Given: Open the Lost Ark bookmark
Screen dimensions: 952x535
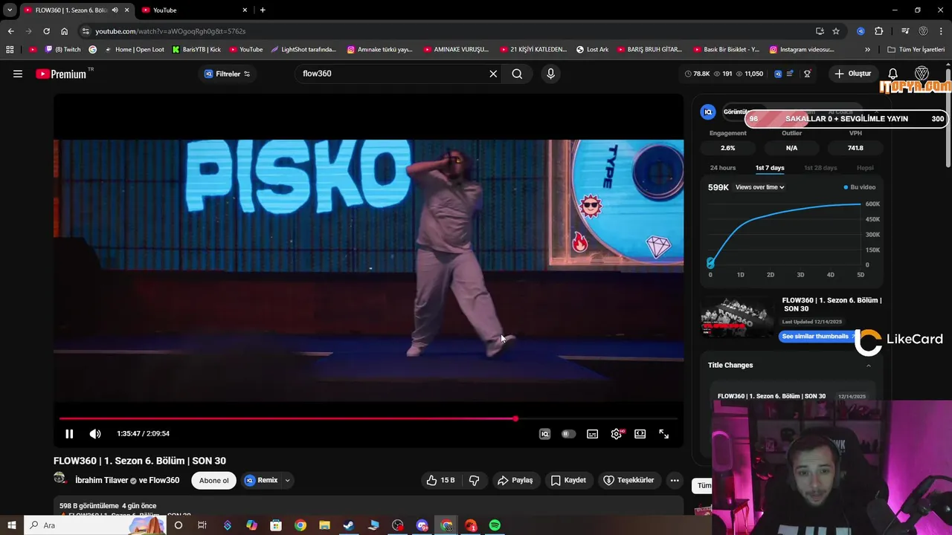Looking at the screenshot, I should point(592,50).
